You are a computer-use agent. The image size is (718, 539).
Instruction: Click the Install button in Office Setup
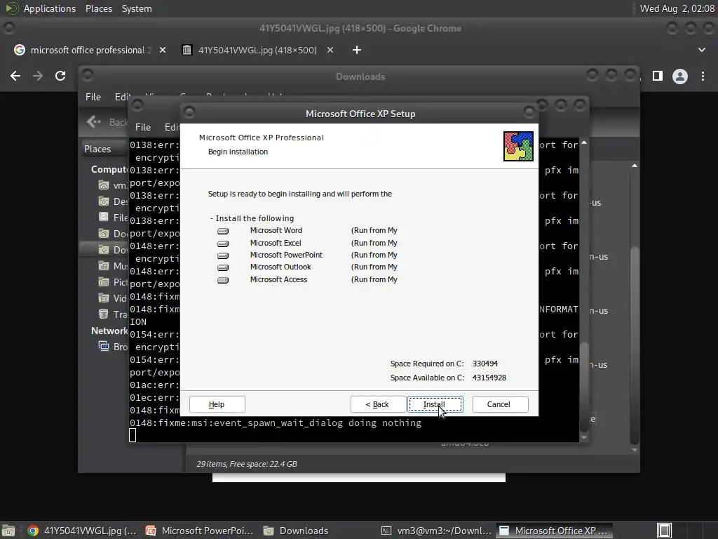435,404
